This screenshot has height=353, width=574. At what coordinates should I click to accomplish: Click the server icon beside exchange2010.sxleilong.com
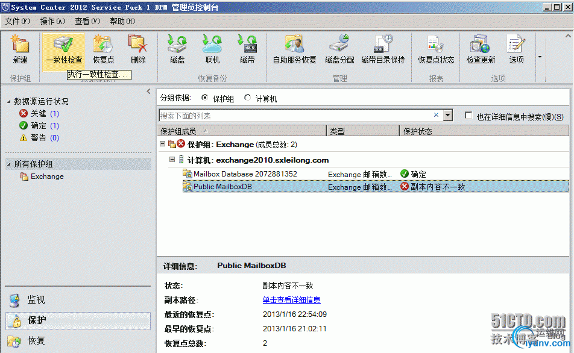[181, 160]
